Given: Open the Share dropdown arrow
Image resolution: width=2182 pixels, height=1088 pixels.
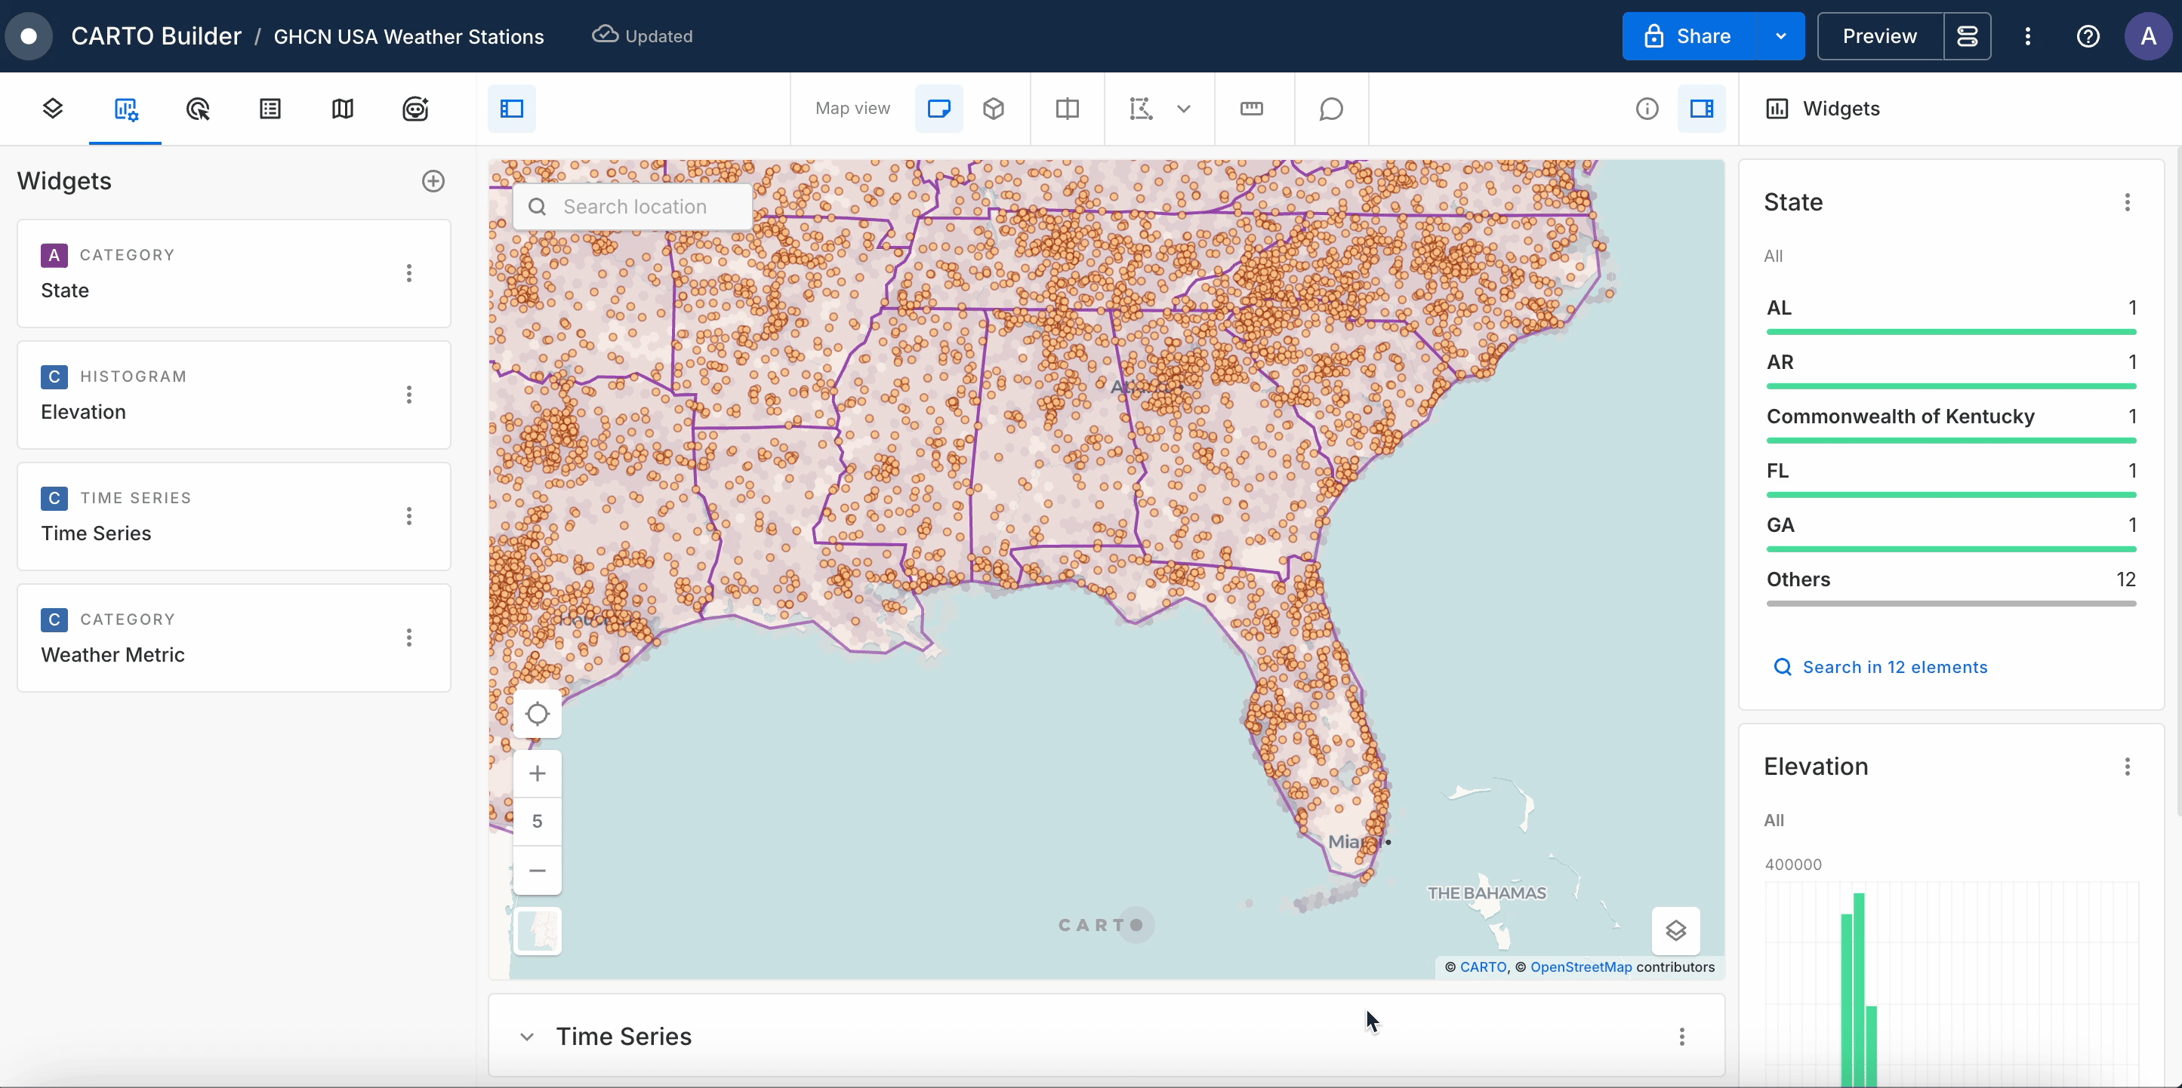Looking at the screenshot, I should (1780, 36).
